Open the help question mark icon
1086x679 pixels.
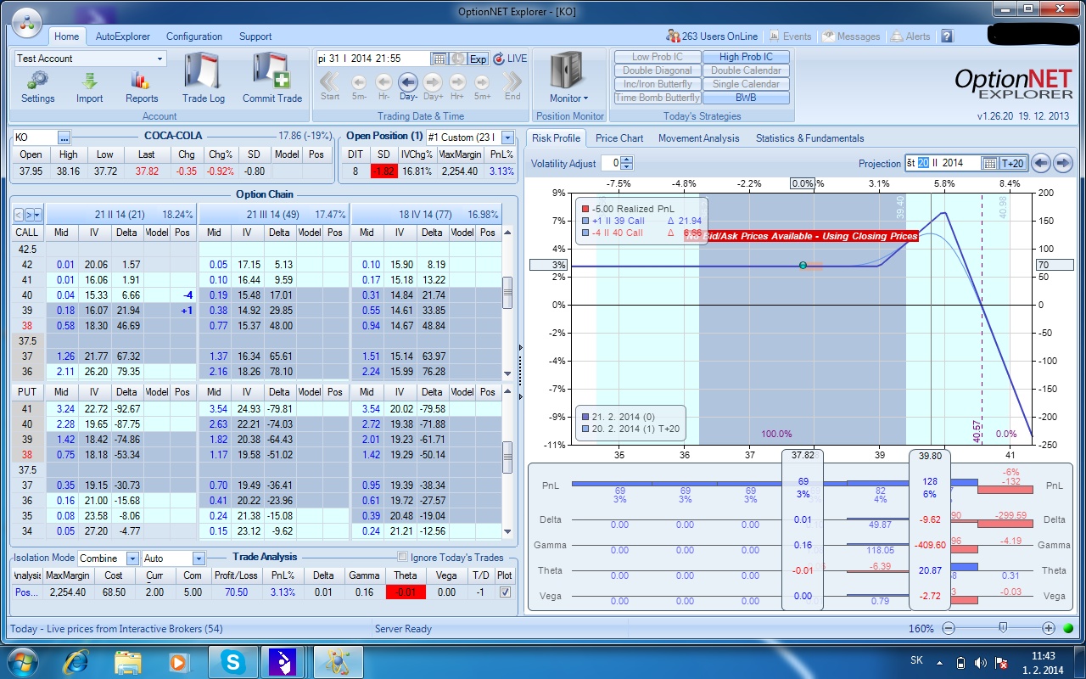947,36
